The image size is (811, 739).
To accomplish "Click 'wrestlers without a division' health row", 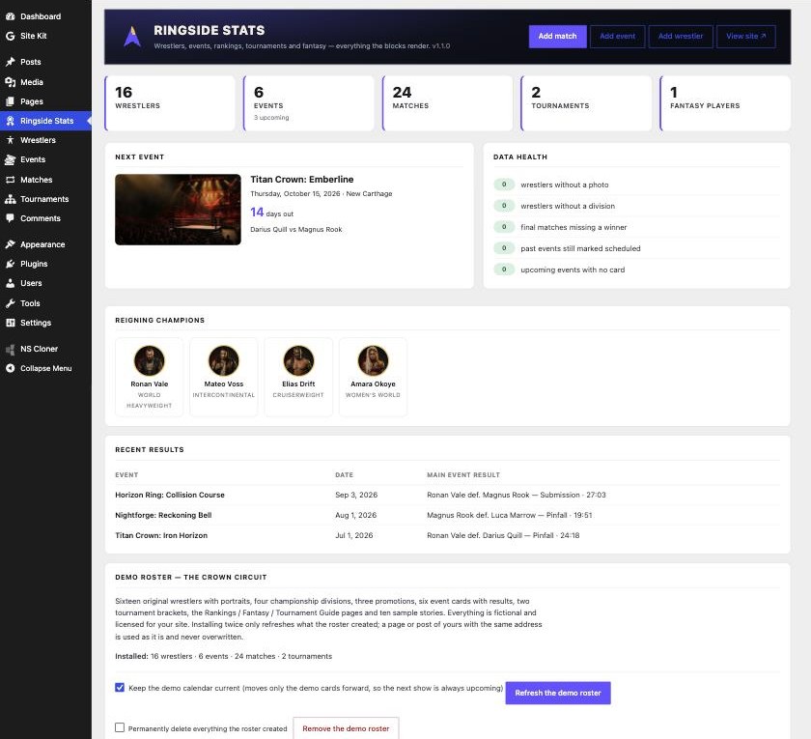I will pos(636,206).
